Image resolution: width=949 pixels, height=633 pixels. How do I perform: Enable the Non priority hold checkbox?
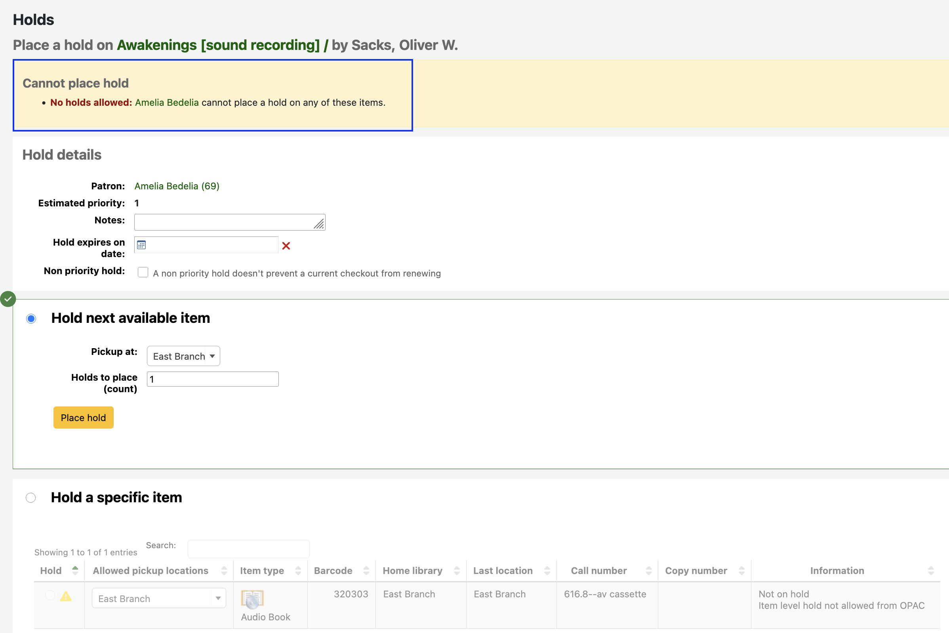143,272
